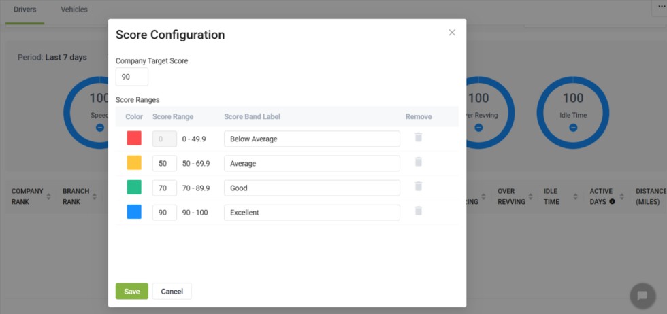Delete the Average score band

coord(419,162)
